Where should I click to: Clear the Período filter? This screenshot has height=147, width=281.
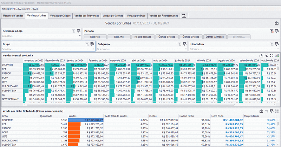tap(272, 31)
